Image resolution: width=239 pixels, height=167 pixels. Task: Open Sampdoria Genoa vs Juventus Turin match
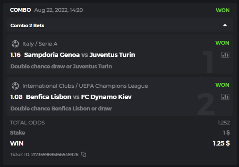[80, 55]
